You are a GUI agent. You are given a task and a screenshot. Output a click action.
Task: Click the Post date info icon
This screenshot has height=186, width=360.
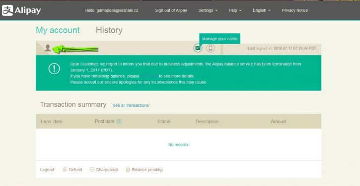click(x=119, y=122)
